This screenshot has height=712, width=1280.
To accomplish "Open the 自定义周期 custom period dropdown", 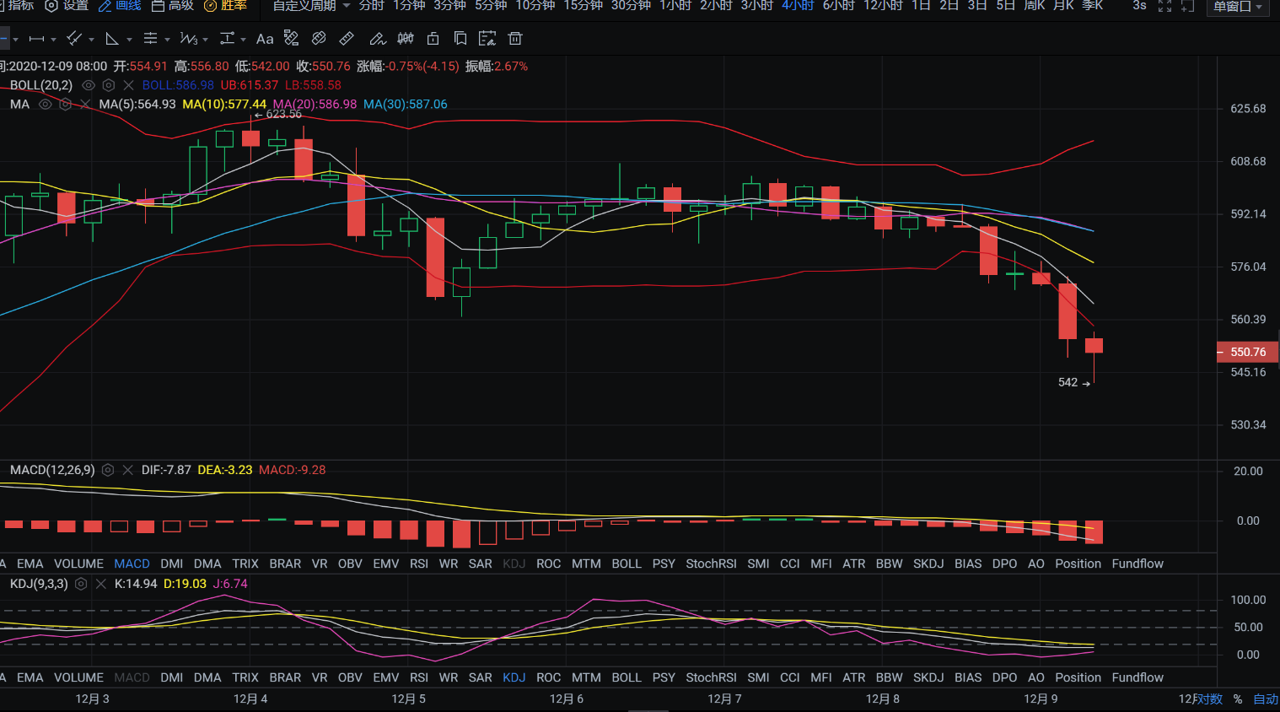I will (x=311, y=6).
